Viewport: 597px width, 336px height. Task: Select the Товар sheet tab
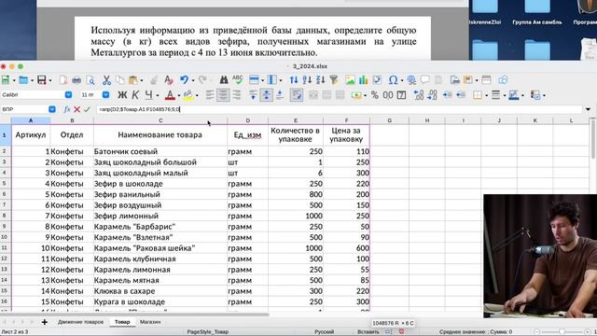pos(122,322)
